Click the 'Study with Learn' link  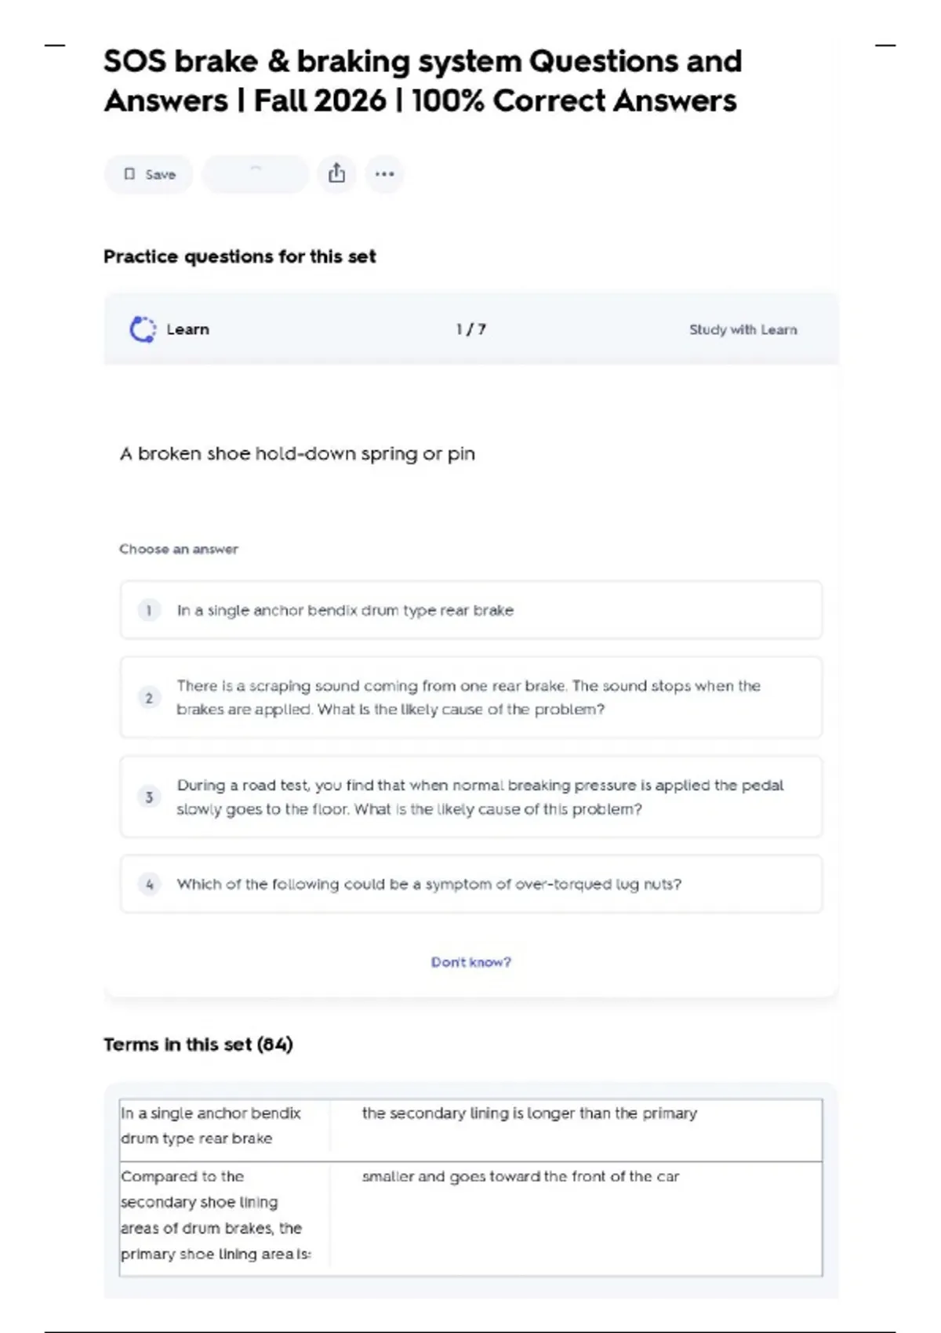(x=743, y=330)
